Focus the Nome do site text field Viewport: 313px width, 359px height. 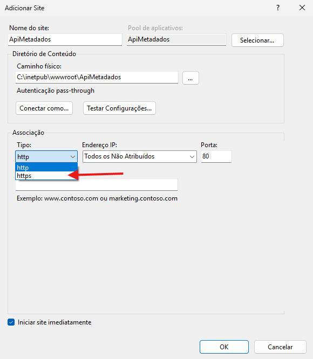(x=65, y=39)
